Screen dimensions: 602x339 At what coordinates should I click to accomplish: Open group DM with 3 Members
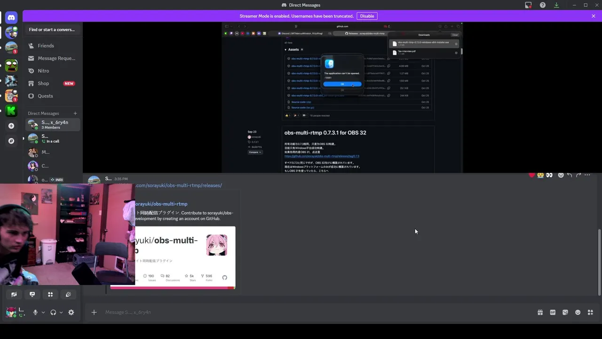coord(52,125)
